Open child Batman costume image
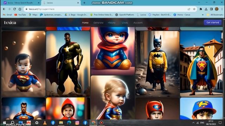The height and width of the screenshot is (126, 225). 157,64
